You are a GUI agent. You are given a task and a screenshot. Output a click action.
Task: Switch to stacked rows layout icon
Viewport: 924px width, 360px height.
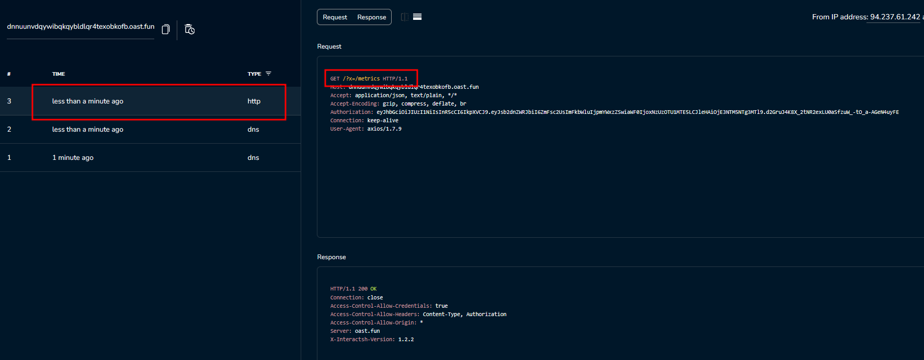pos(417,17)
